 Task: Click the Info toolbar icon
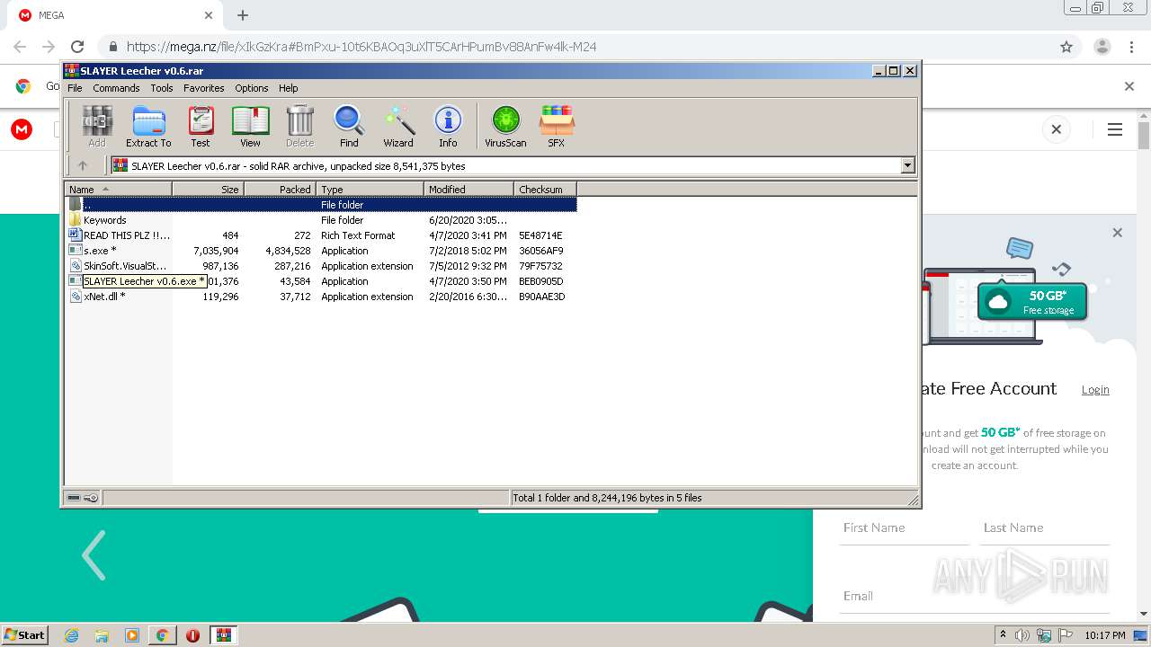coord(448,126)
